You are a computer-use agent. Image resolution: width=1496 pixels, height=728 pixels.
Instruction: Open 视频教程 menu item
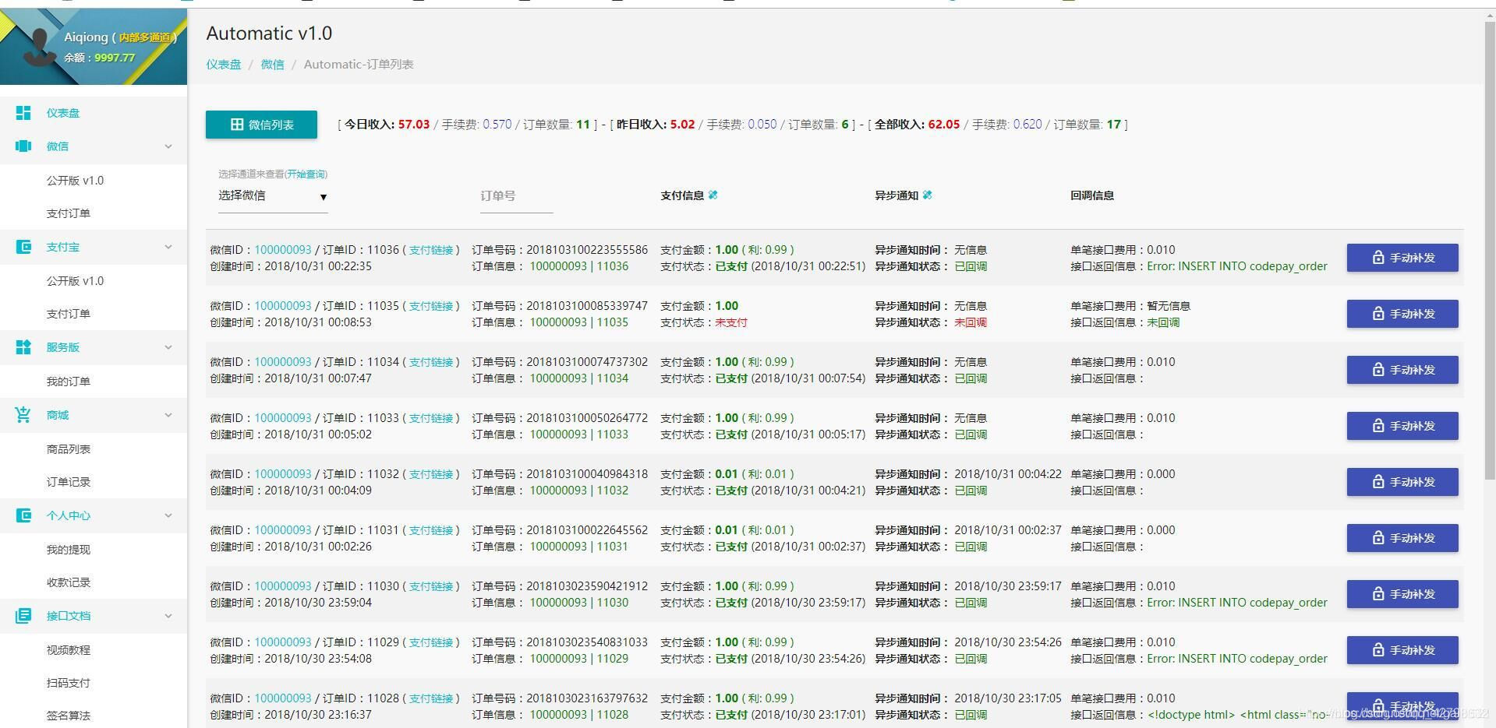click(x=69, y=650)
